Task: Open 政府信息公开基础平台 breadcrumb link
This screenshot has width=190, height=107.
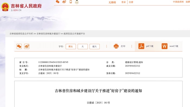Action: [x=74, y=34]
